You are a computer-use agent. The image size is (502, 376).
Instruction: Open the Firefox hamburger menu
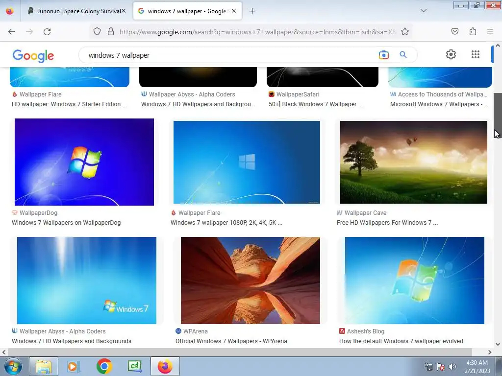490,32
